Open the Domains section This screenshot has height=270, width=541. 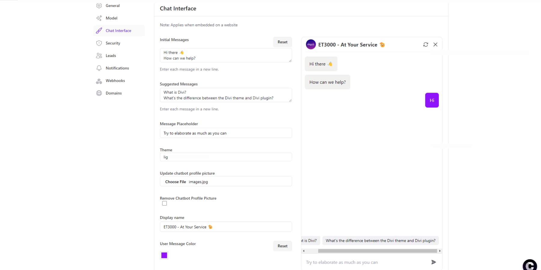pyautogui.click(x=113, y=93)
